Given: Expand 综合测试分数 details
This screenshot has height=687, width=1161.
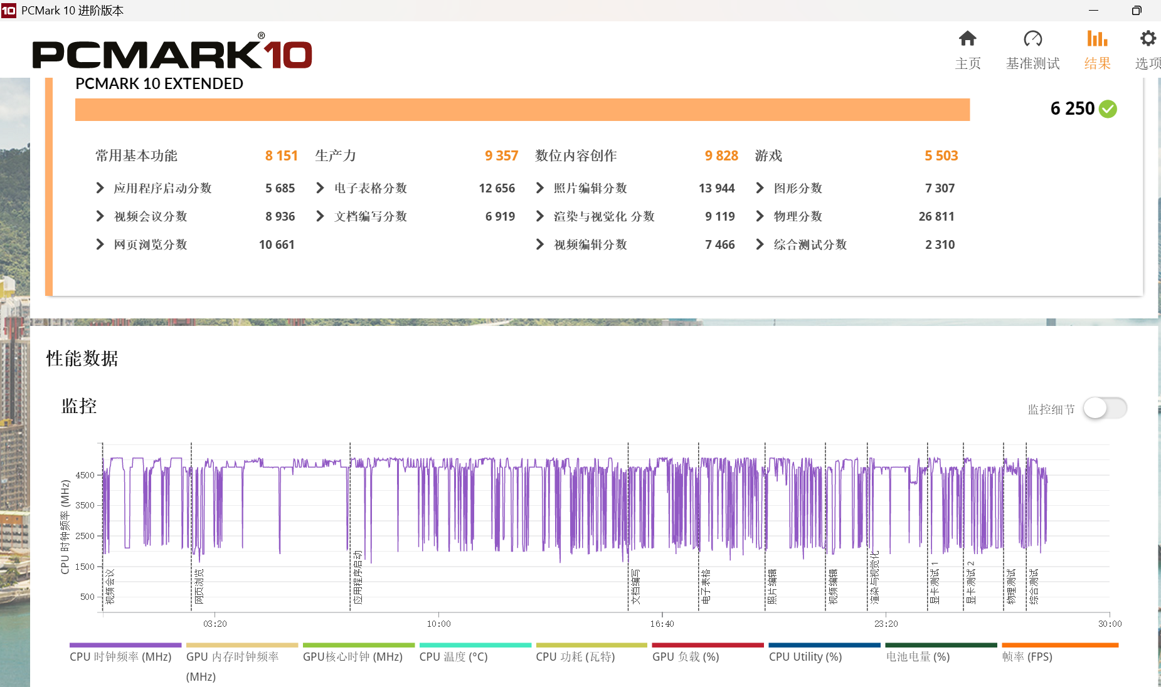Looking at the screenshot, I should click(x=760, y=244).
